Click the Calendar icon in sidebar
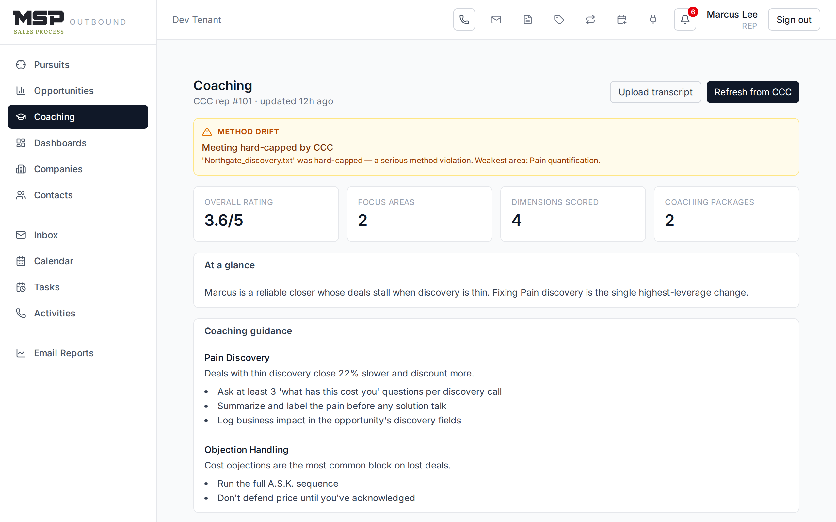This screenshot has height=522, width=836. tap(21, 261)
